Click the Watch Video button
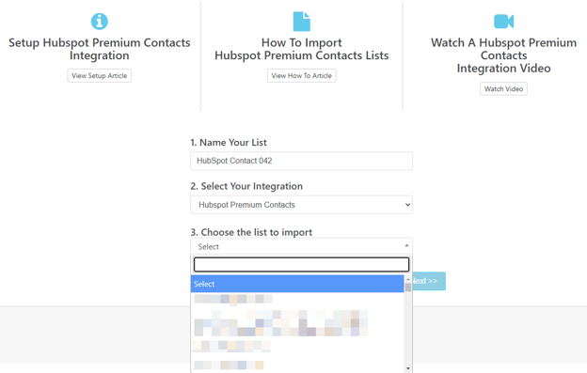 503,89
